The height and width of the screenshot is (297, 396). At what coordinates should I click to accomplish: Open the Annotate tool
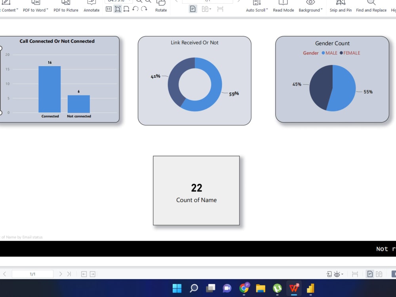coord(91,6)
